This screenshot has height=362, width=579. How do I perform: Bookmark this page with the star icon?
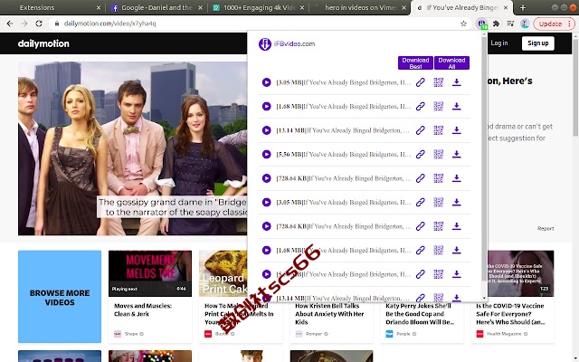[464, 24]
